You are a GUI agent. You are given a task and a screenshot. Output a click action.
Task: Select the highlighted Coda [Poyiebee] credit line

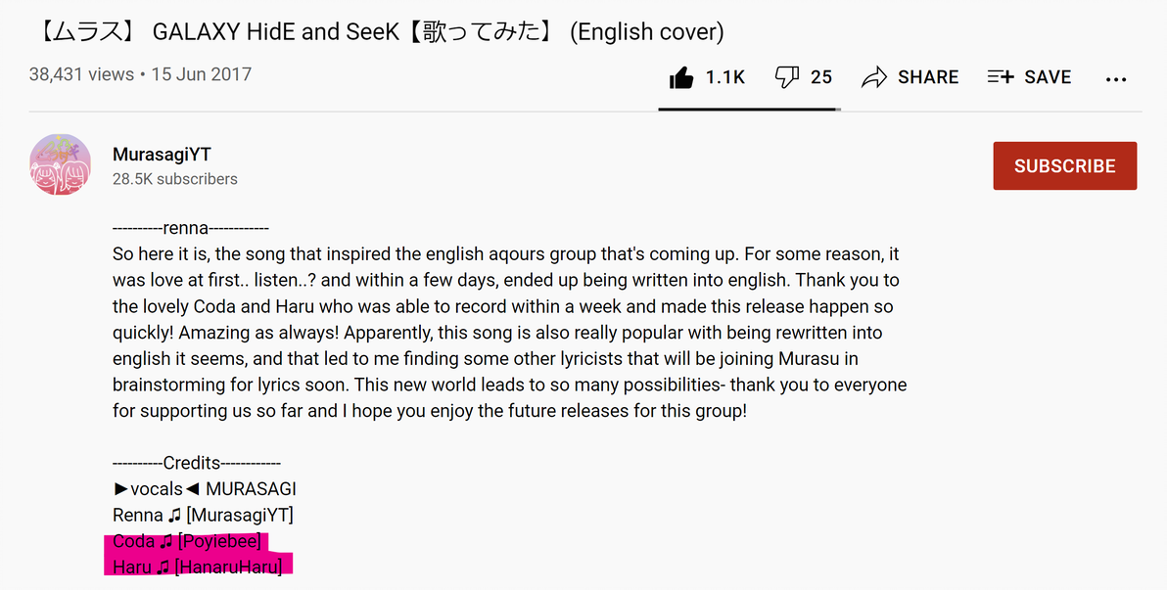pyautogui.click(x=187, y=541)
